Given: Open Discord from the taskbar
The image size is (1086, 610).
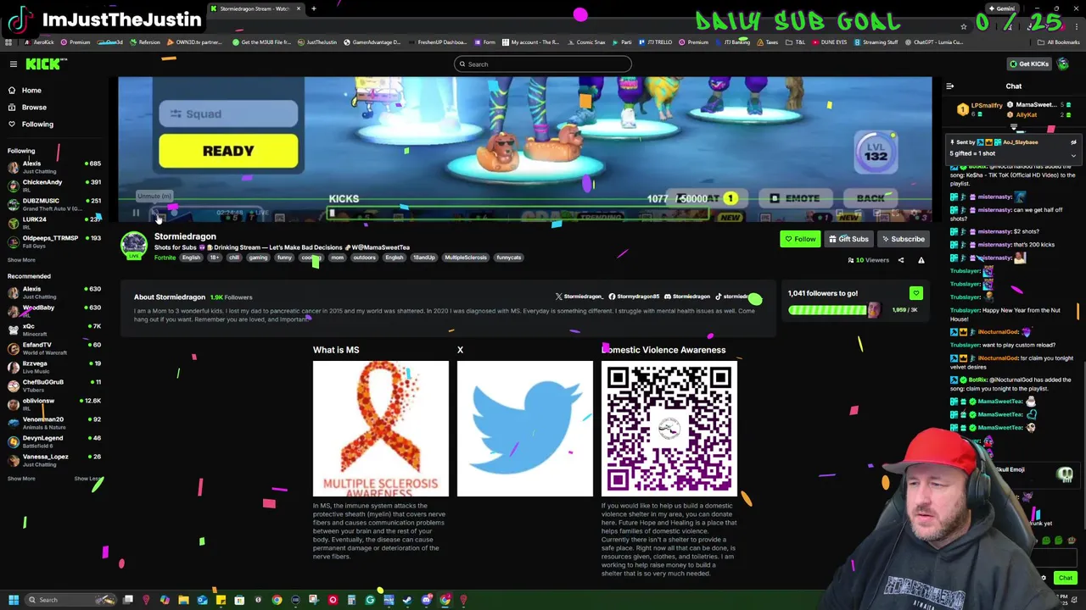Looking at the screenshot, I should click(x=426, y=600).
